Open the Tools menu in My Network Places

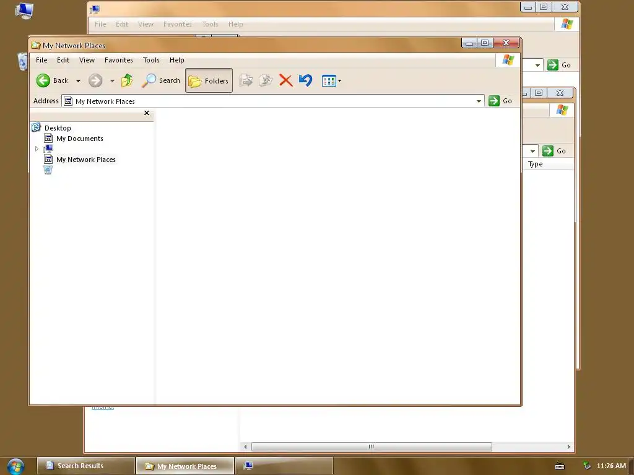pyautogui.click(x=151, y=60)
